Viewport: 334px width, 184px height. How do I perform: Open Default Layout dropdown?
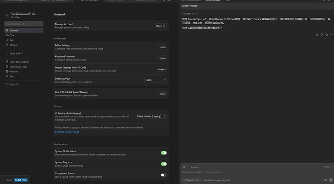[155, 80]
